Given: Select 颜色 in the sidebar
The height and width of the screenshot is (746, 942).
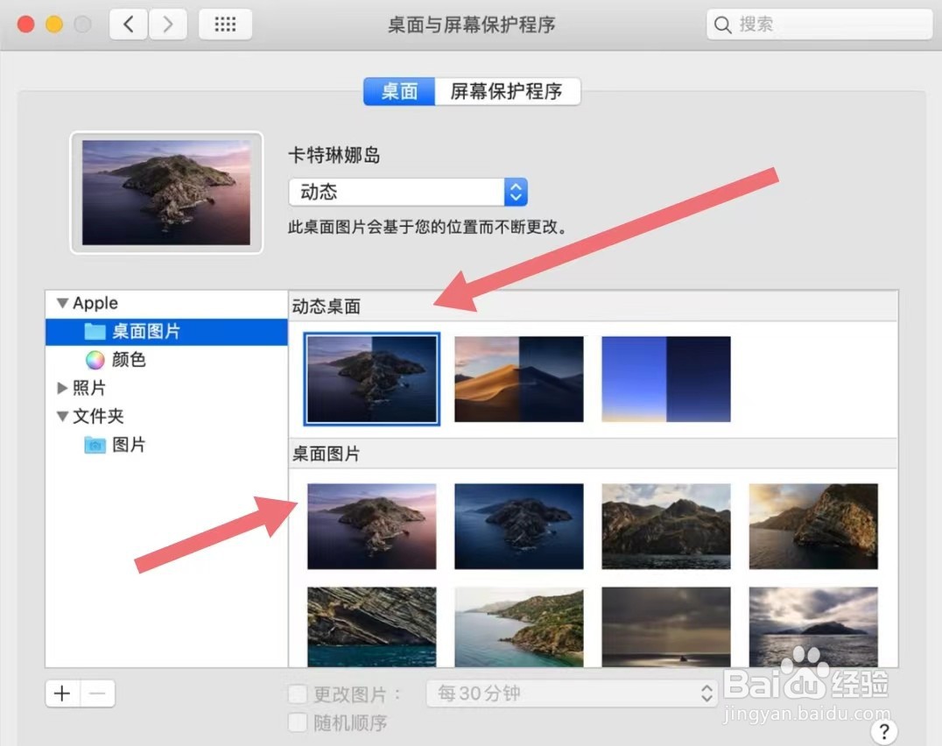Looking at the screenshot, I should click(x=129, y=359).
